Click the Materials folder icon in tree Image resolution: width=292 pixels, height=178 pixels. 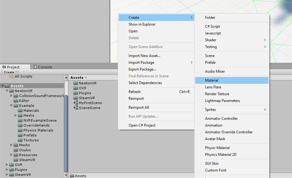tap(20, 110)
